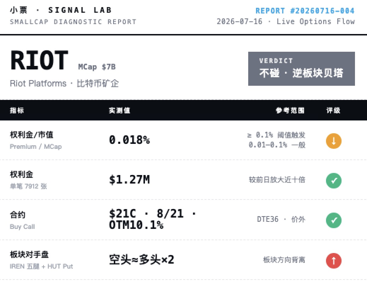This screenshot has height=287, width=367.
Task: Click the green checkmark in contract row
Action: (333, 220)
